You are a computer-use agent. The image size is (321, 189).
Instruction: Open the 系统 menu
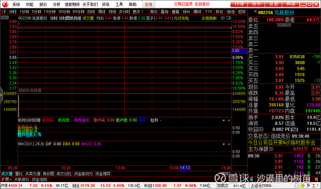tap(16, 4)
